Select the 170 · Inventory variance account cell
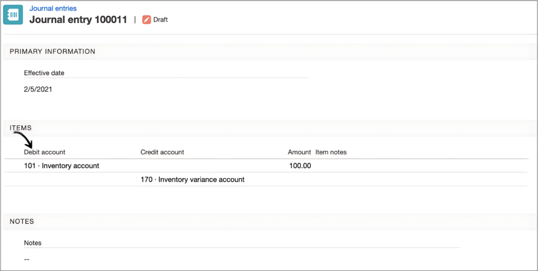538x271 pixels. coord(192,180)
